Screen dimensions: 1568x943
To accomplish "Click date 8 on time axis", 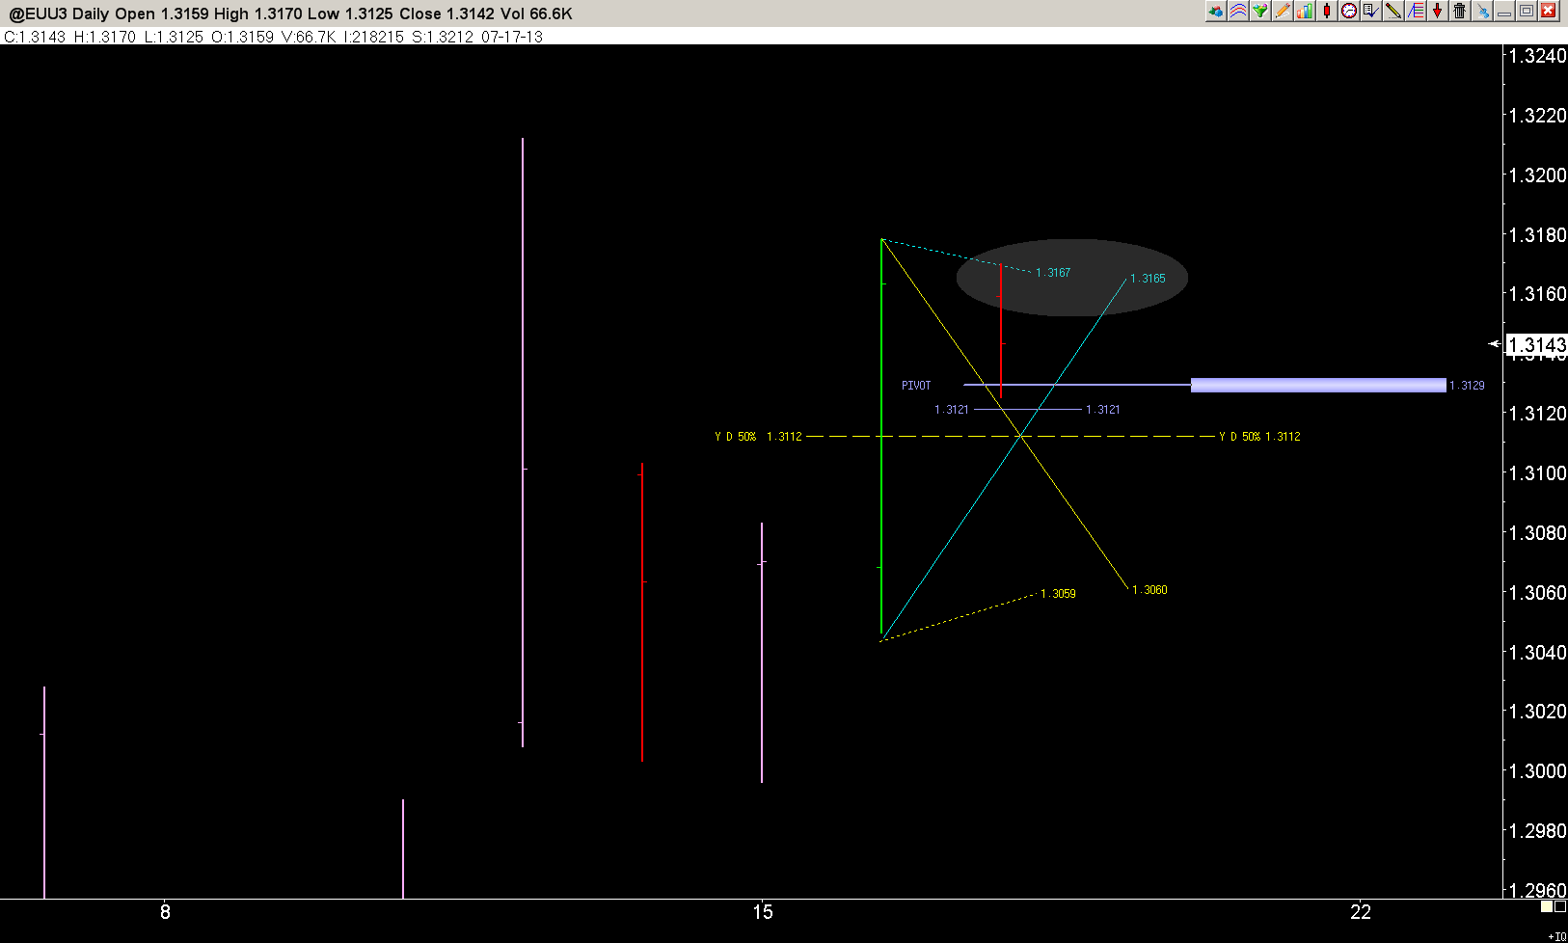I will tap(165, 912).
